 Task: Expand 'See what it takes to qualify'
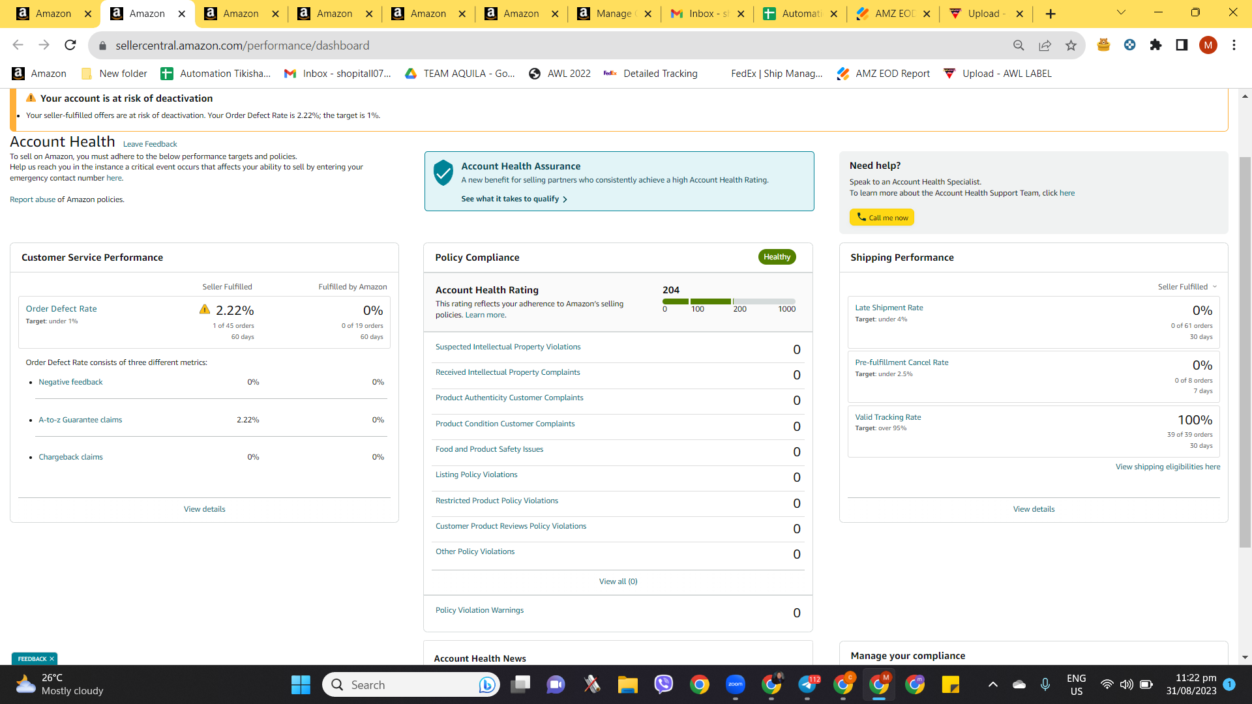pos(514,199)
